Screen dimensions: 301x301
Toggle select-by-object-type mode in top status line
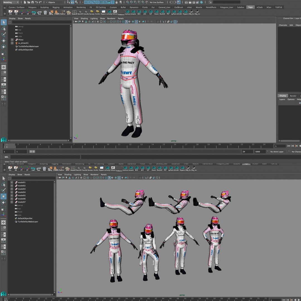click(72, 2)
